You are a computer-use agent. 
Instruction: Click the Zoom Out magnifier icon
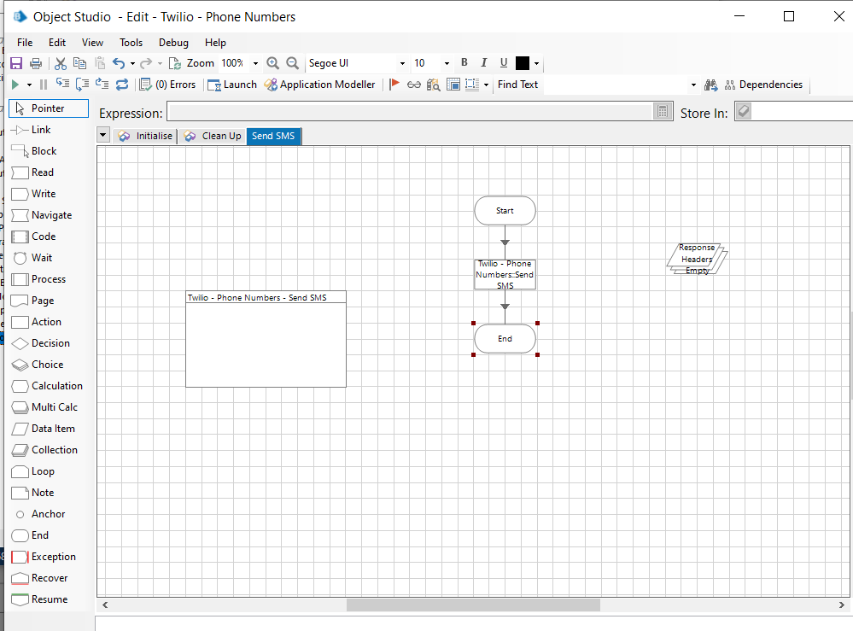(x=293, y=63)
